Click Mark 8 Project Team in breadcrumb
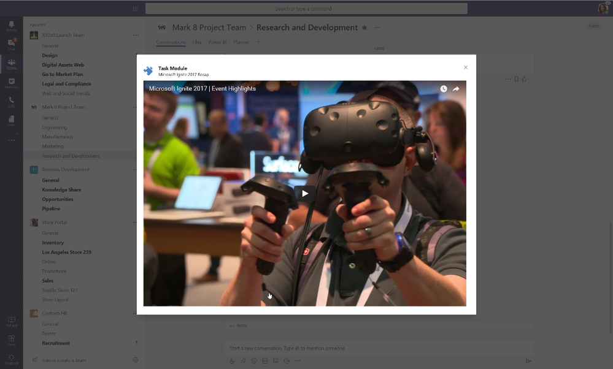 pyautogui.click(x=209, y=28)
